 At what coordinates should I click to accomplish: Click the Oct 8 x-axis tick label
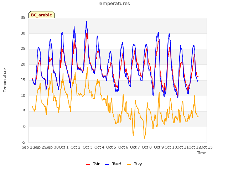click(x=147, y=147)
